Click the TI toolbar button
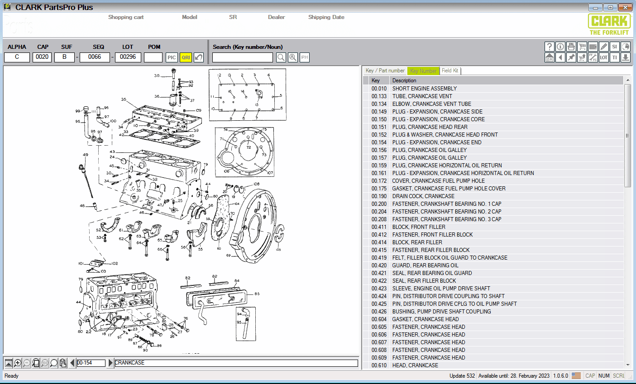This screenshot has width=636, height=384. click(614, 57)
